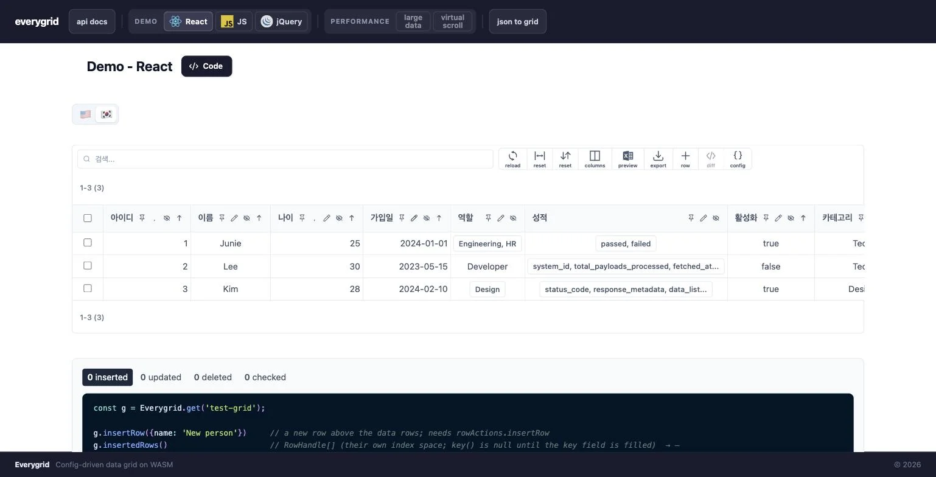Pin the 성적 column
Viewport: 936px width, 477px height.
pos(691,218)
